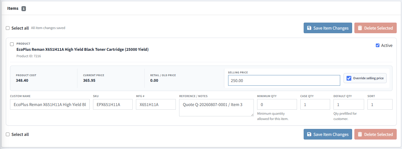402x149 pixels.
Task: Click the bottom Save Item Changes button
Action: point(328,134)
